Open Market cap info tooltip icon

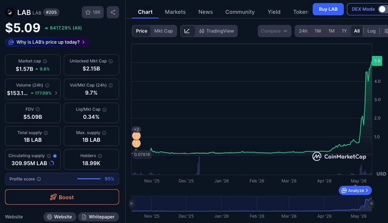45,61
